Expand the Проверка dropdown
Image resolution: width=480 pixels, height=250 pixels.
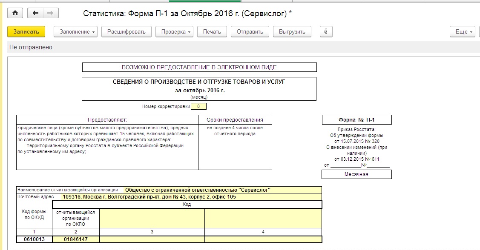coord(175,32)
